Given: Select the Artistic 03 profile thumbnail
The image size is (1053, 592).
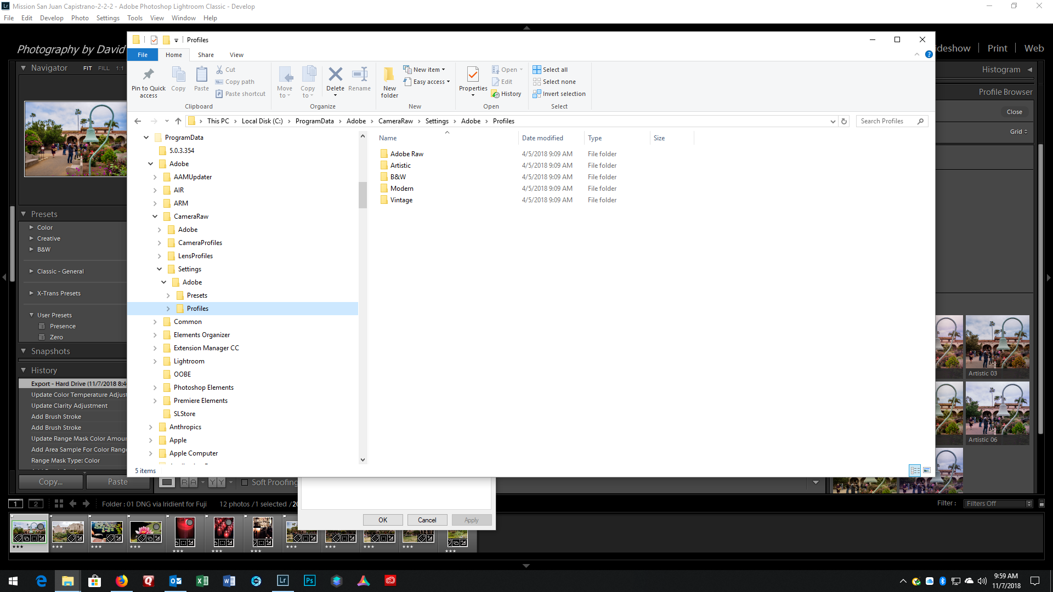Looking at the screenshot, I should click(x=997, y=345).
